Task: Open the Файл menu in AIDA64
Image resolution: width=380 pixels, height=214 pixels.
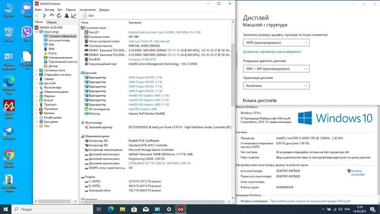Action: (38, 10)
